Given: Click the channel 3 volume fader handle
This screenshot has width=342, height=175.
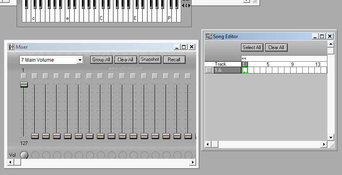Looking at the screenshot, I should pos(46,136).
